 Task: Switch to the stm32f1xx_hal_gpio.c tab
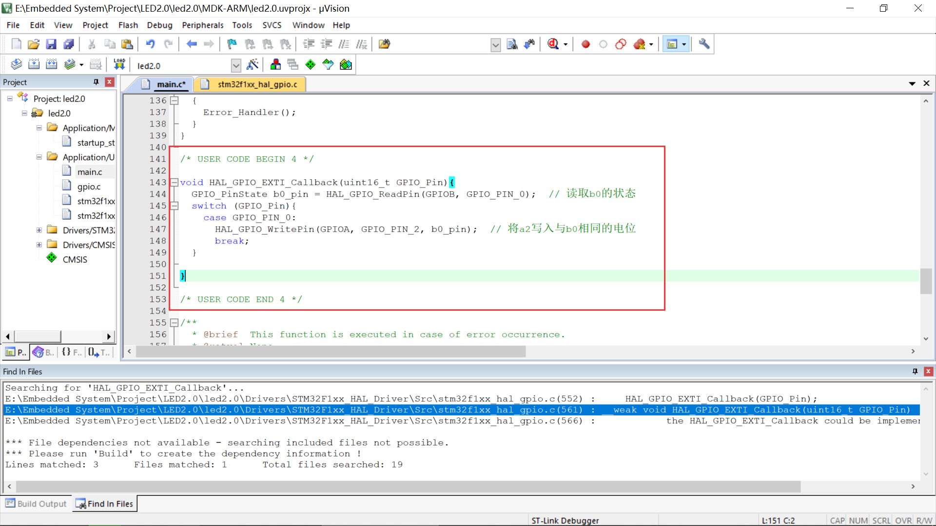(x=257, y=84)
